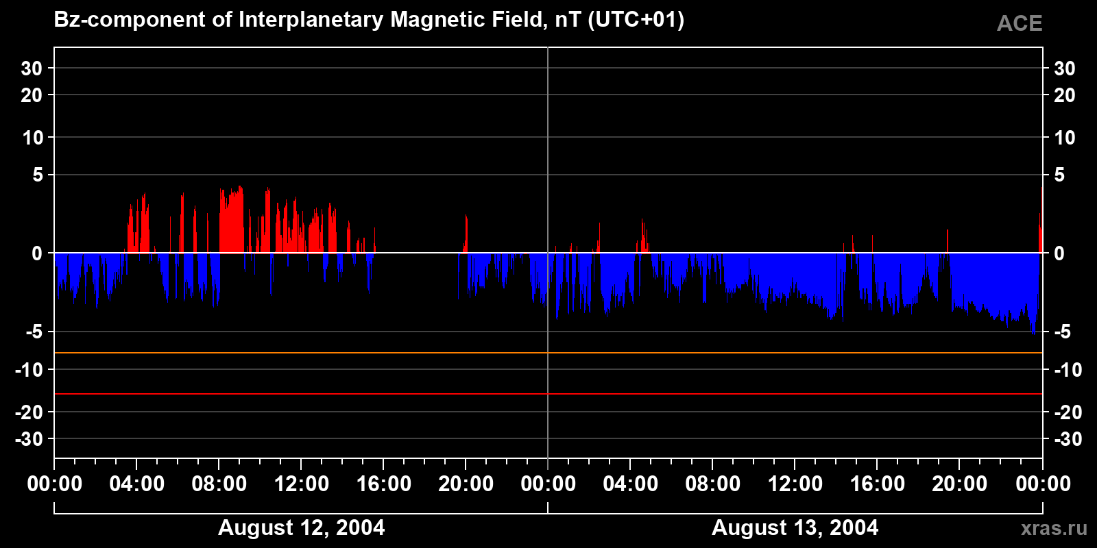
Task: Select the 5 label on the right axis
Action: (1059, 175)
